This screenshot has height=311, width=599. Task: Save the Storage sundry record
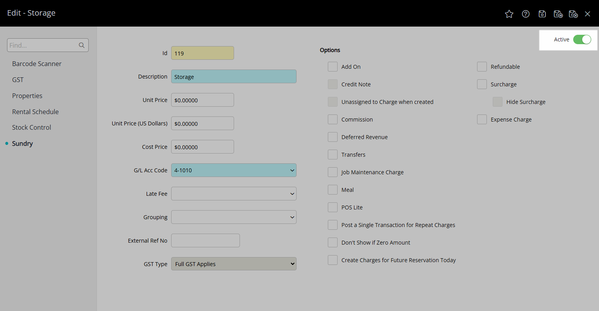(x=542, y=14)
